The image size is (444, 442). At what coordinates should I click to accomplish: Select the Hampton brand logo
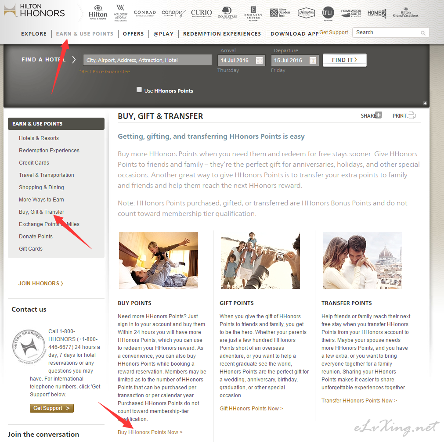pyautogui.click(x=306, y=13)
